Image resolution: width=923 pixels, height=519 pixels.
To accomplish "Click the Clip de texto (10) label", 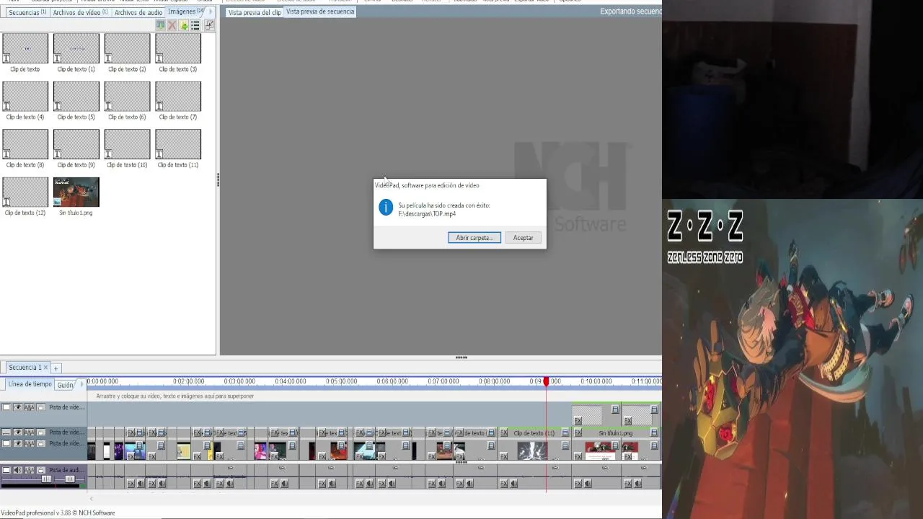I will (127, 165).
